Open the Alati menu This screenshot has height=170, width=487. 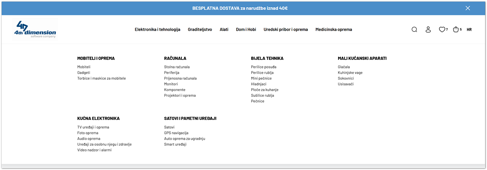(224, 30)
